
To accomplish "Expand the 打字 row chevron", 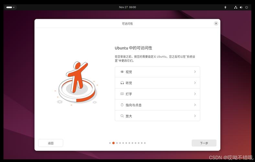I will pos(195,94).
